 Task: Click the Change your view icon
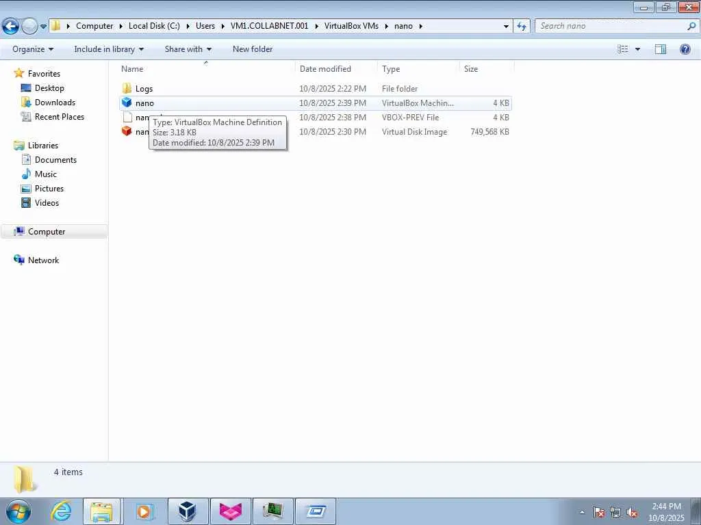[623, 49]
